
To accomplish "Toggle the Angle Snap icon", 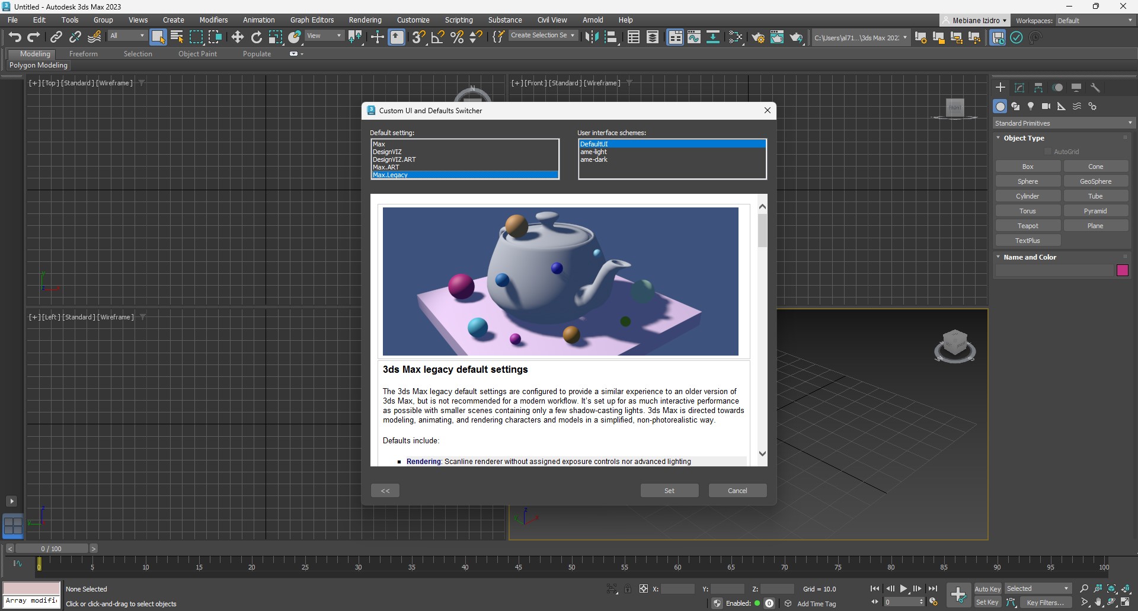I will click(x=437, y=37).
